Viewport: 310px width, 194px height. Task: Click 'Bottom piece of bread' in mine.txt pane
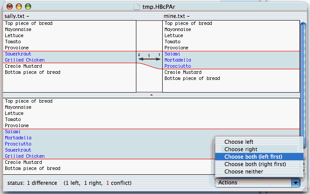[x=192, y=78]
